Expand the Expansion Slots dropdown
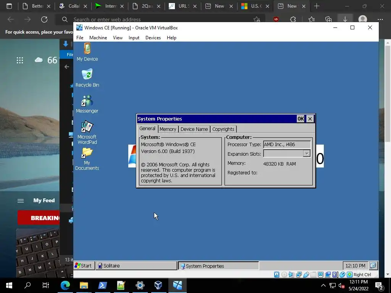Screen dimensions: 391x293 coord(307,153)
